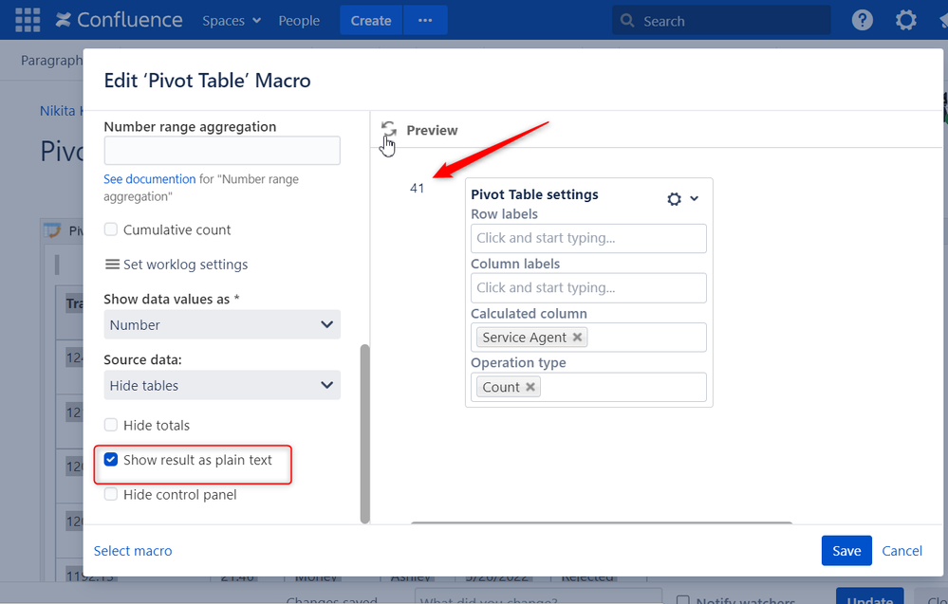Click the macro settings panel scrollbar
This screenshot has height=604, width=948.
[364, 433]
